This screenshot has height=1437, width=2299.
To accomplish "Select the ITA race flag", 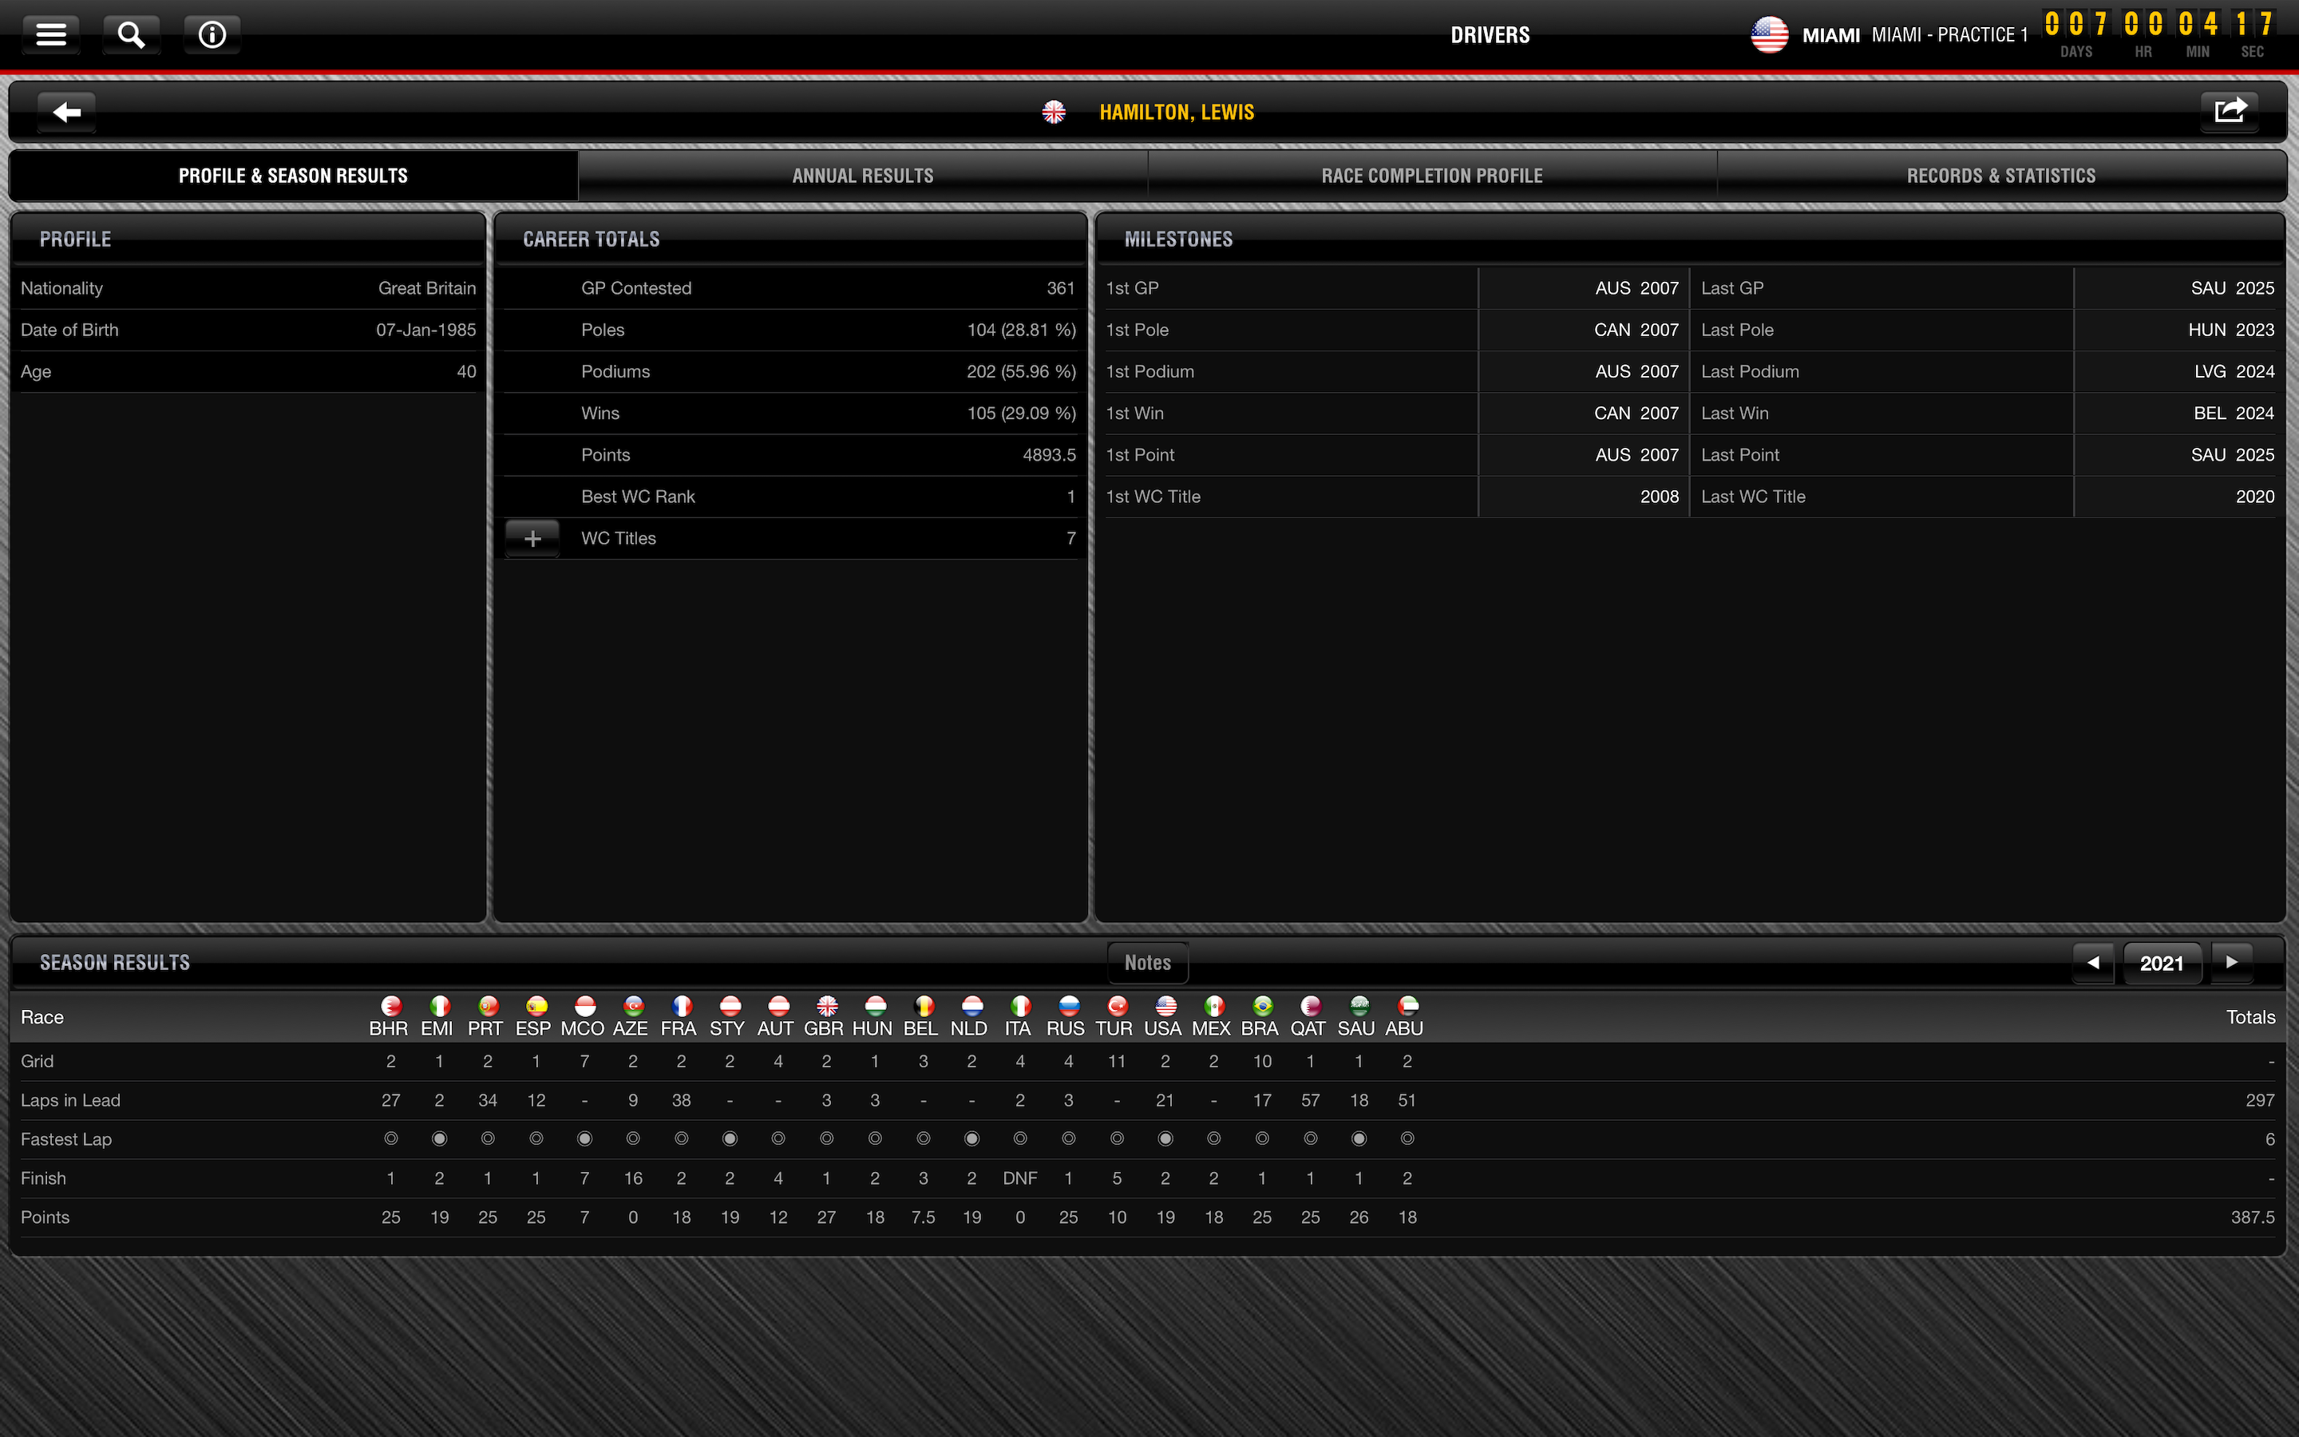I will (1020, 1006).
